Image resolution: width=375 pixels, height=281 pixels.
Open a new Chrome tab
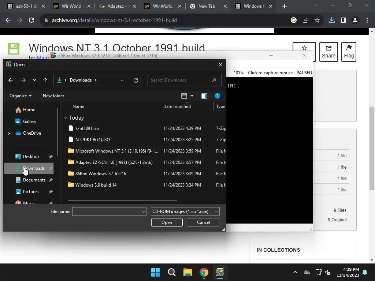(284, 6)
